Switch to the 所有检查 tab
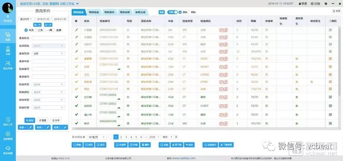Viewport: 343px width, 161px height. [78, 12]
